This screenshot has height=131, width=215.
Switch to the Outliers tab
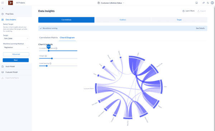[x=123, y=20]
